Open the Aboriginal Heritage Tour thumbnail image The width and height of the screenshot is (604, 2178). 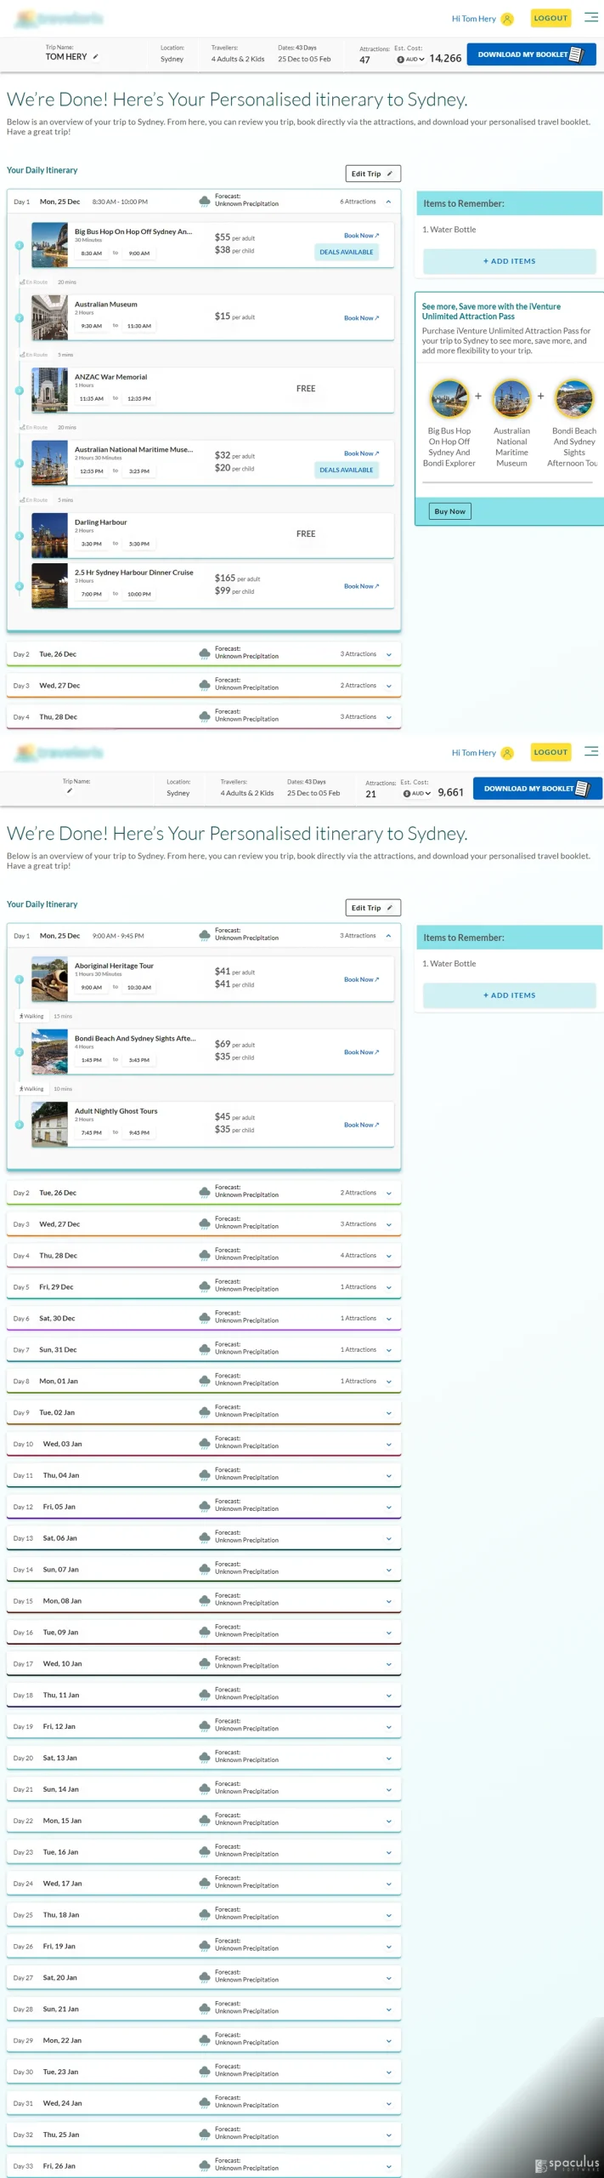[x=49, y=979]
